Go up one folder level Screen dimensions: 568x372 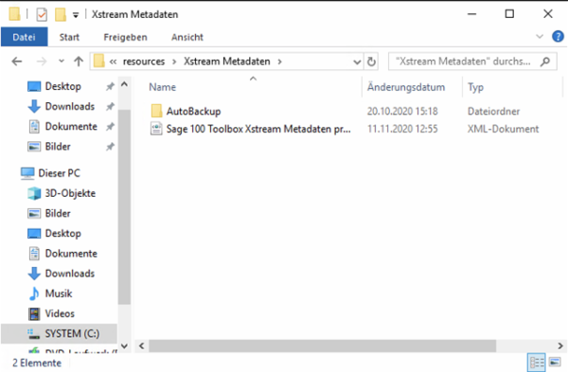(79, 62)
